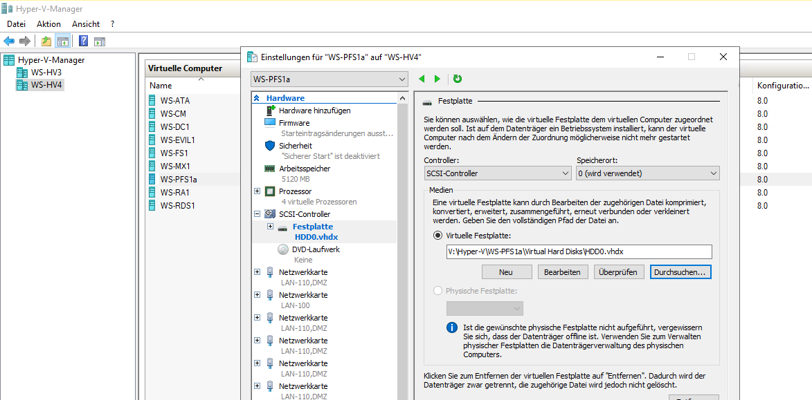Go to next VM with green right arrow
The height and width of the screenshot is (400, 812).
(x=437, y=79)
